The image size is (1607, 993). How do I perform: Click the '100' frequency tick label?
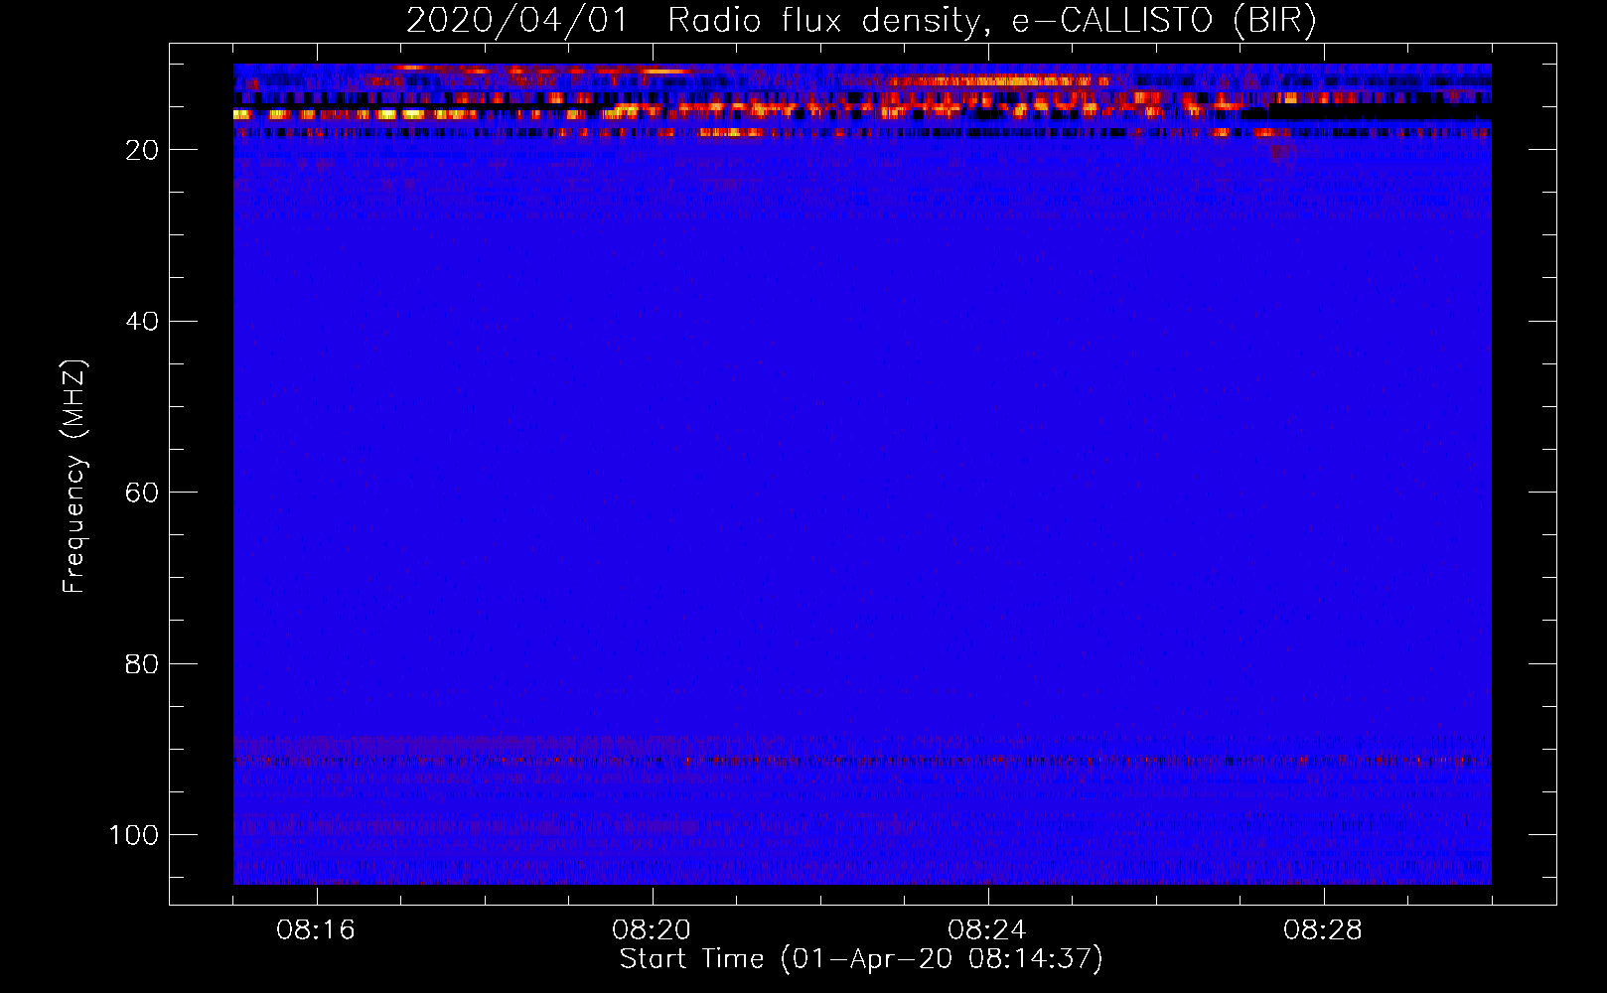pos(134,835)
